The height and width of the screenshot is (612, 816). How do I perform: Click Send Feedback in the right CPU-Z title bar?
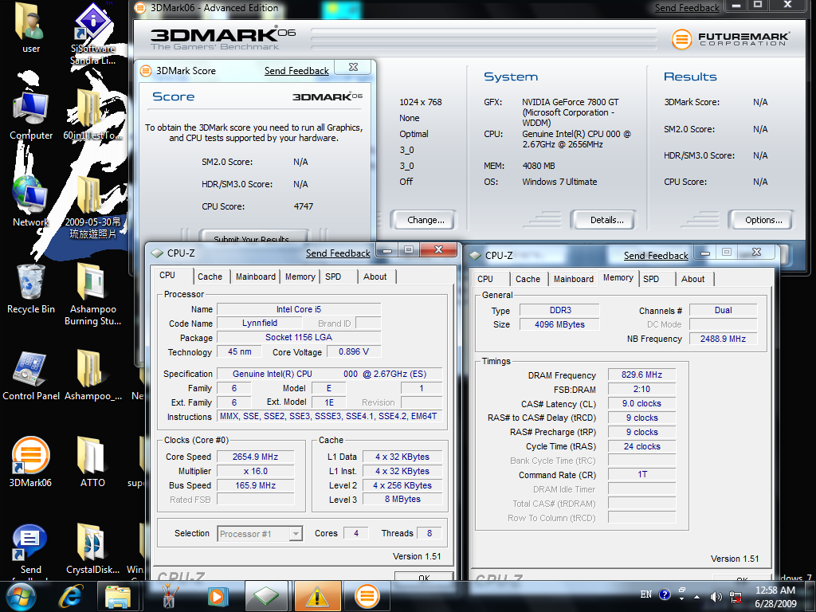pyautogui.click(x=656, y=256)
